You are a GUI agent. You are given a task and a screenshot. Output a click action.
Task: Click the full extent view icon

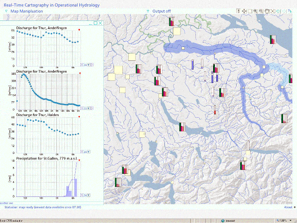[273, 11]
